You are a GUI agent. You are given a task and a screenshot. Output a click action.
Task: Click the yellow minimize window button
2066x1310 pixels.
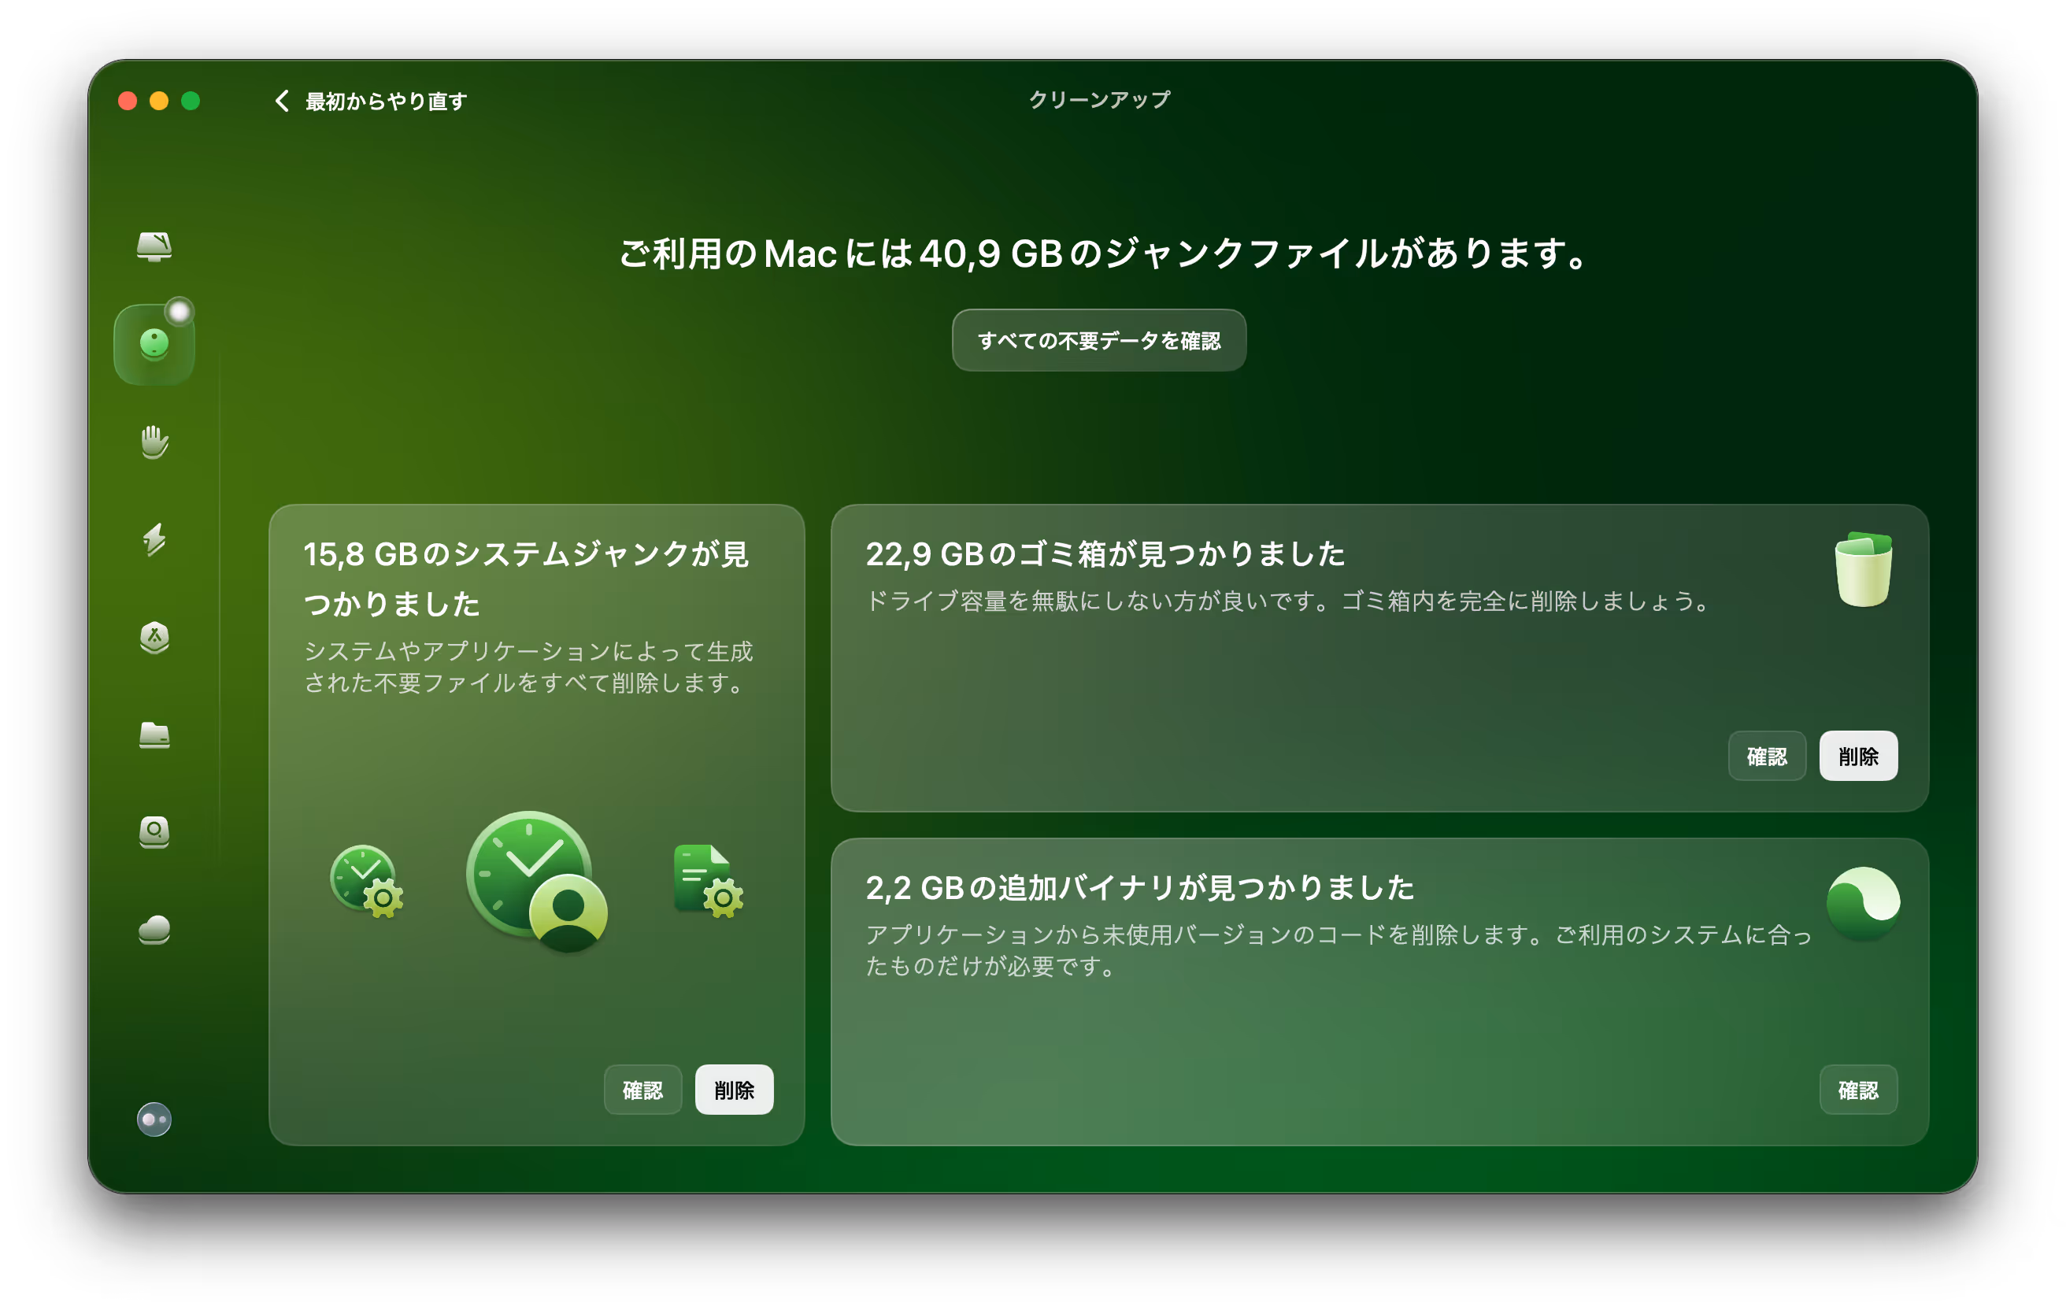pyautogui.click(x=159, y=100)
